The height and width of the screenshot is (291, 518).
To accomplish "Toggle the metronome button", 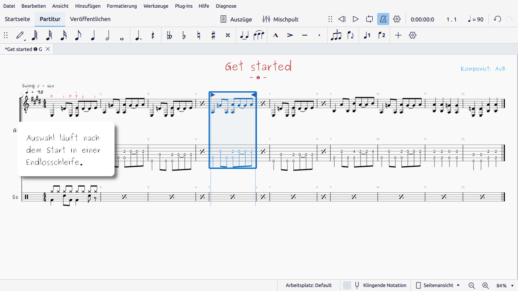I will coord(383,19).
